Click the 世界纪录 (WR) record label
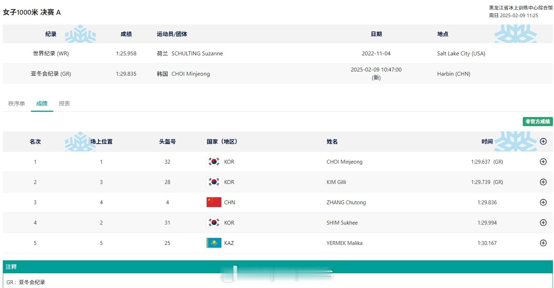Viewport: 554px width, 288px height. (51, 53)
